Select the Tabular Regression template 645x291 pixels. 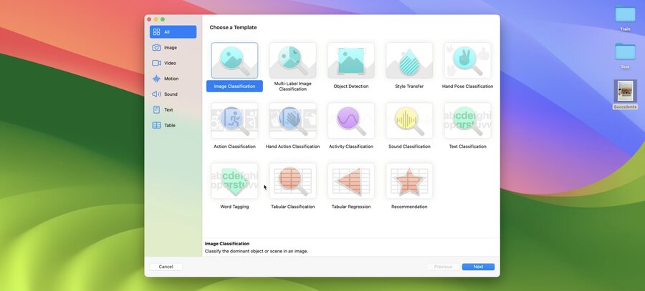coord(351,181)
